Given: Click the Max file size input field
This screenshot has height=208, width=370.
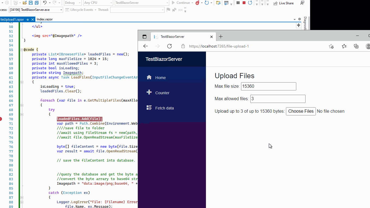Looking at the screenshot, I should [x=269, y=86].
